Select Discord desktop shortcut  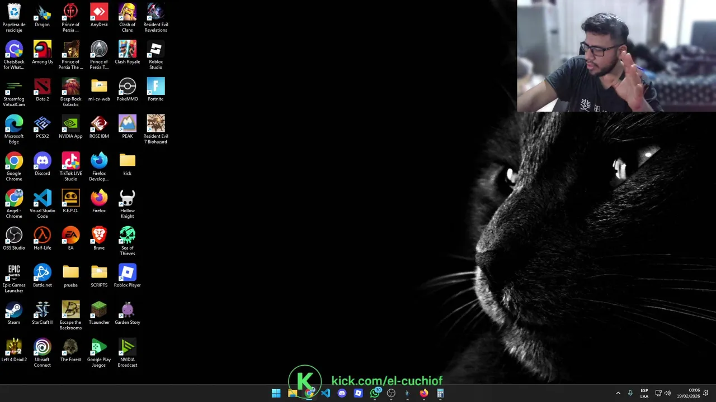43,164
